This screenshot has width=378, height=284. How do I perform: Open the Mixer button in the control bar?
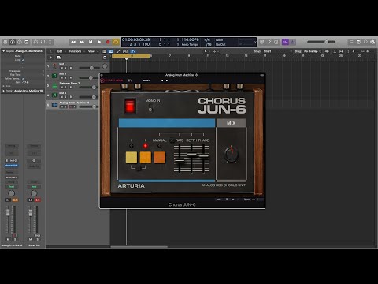[43, 42]
